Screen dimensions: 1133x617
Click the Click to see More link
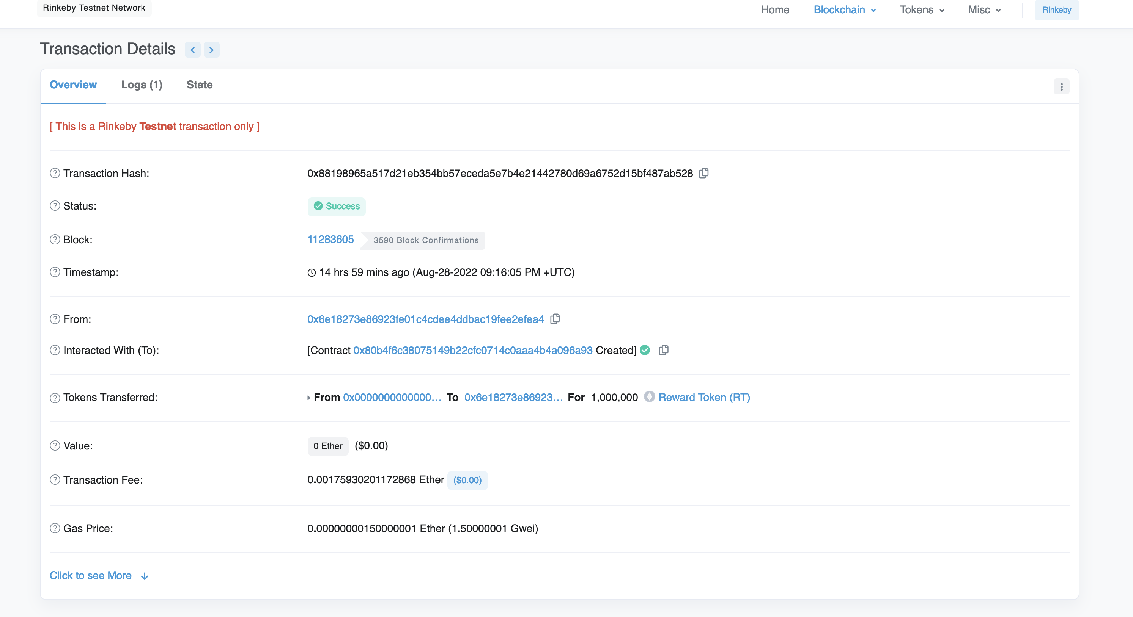(91, 575)
